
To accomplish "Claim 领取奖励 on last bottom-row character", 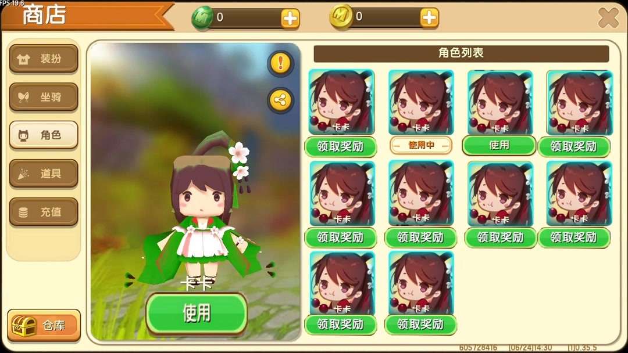I will tap(420, 324).
